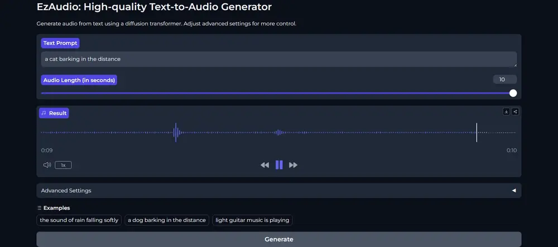The height and width of the screenshot is (247, 558).
Task: Fast-forward the audio playback
Action: (x=294, y=165)
